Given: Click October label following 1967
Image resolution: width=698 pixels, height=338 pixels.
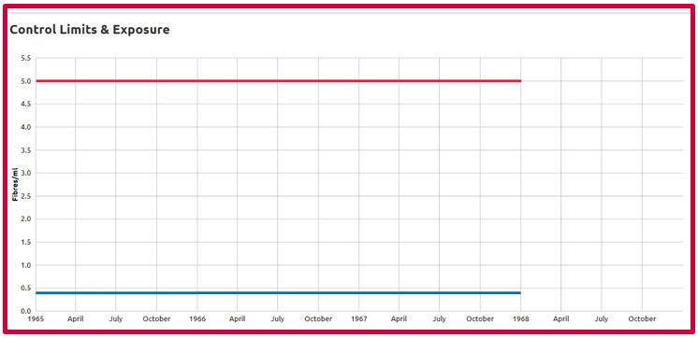Looking at the screenshot, I should coord(480,319).
